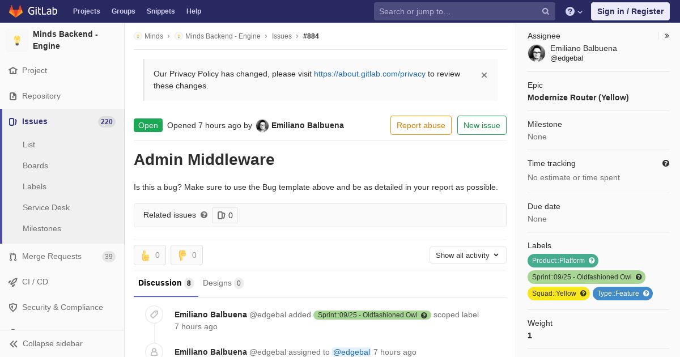The image size is (680, 357).
Task: Click the Collapse sidebar double-arrow icon
Action: 14,344
